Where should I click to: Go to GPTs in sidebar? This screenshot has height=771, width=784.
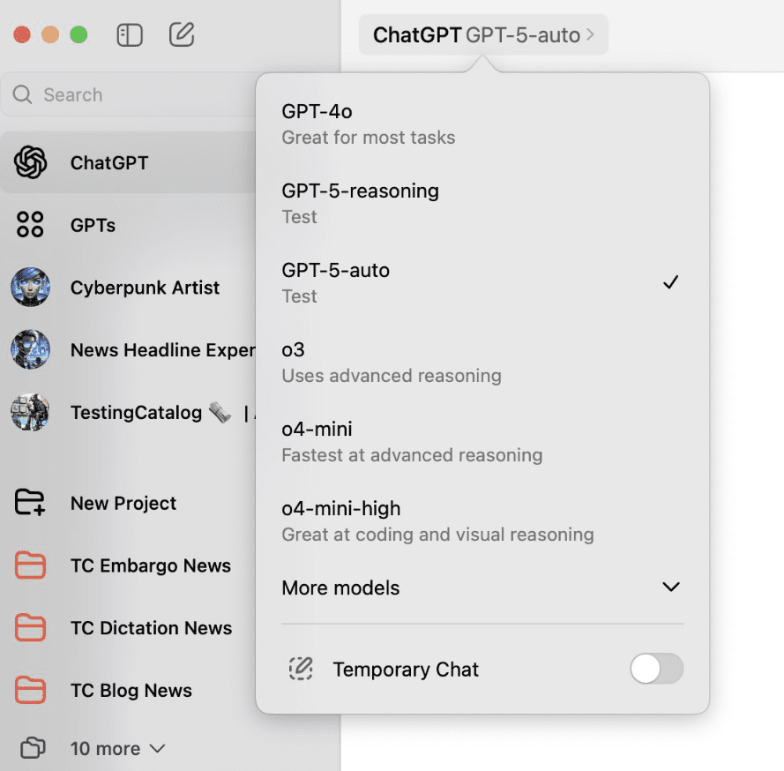click(x=129, y=225)
